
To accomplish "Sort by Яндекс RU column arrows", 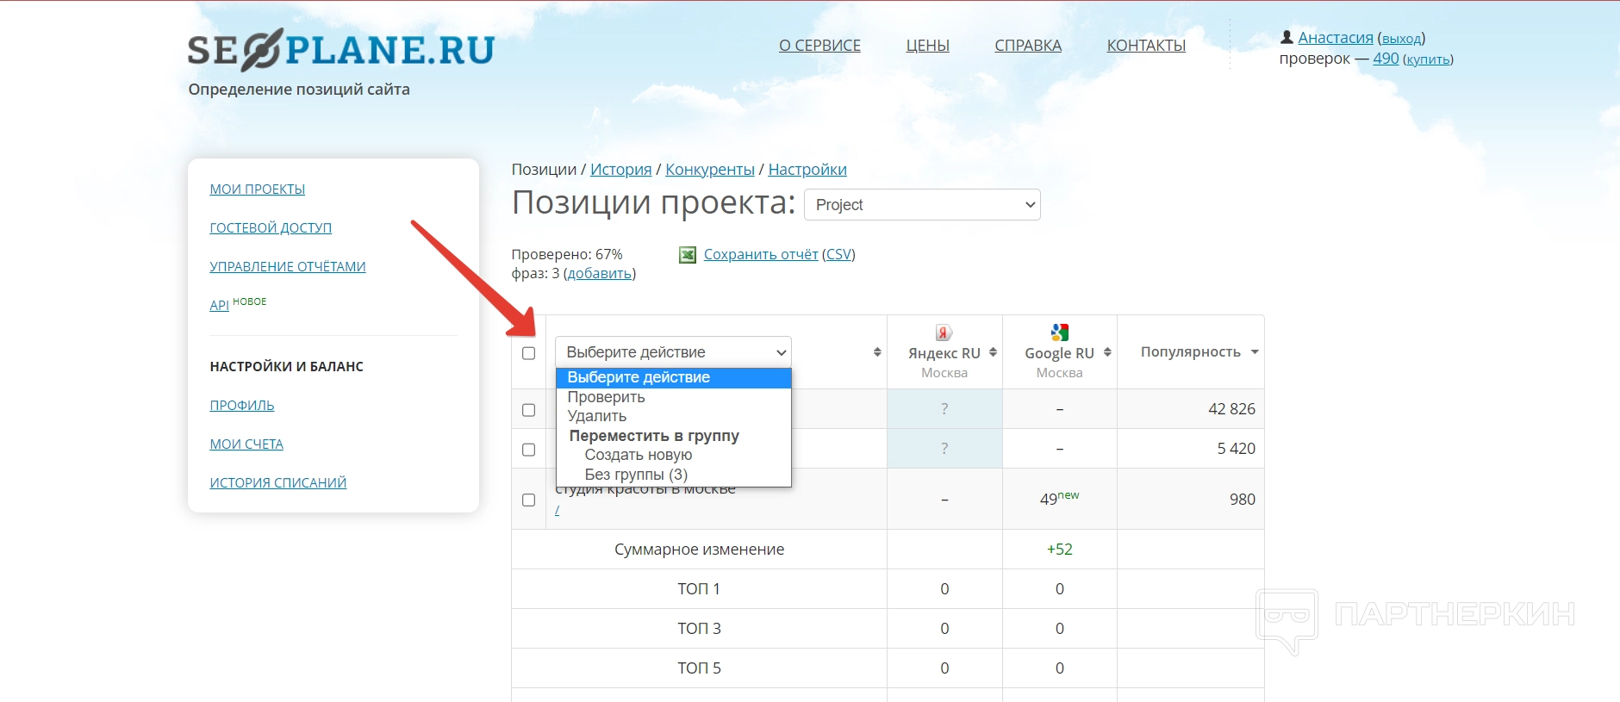I will (x=993, y=352).
